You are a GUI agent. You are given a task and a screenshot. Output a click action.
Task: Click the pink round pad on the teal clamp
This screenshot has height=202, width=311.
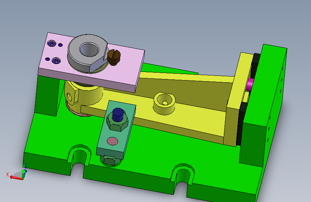click(x=113, y=141)
